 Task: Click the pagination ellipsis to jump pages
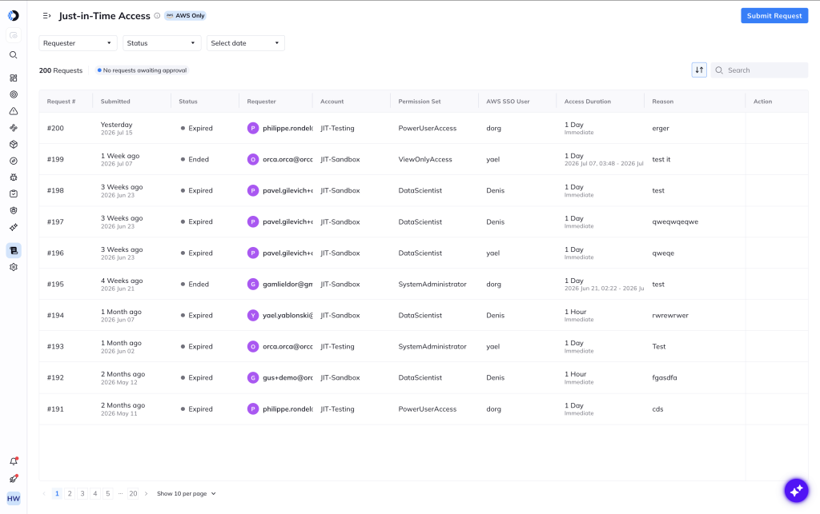pos(120,494)
